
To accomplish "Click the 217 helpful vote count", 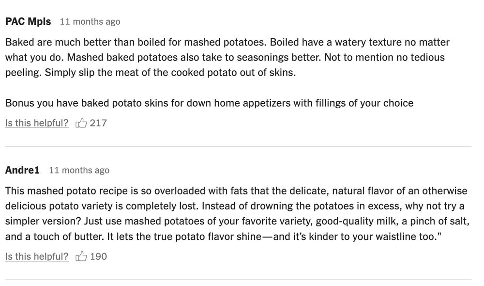I will click(98, 123).
